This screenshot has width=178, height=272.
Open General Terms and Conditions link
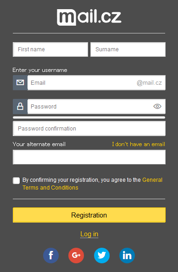92,184
